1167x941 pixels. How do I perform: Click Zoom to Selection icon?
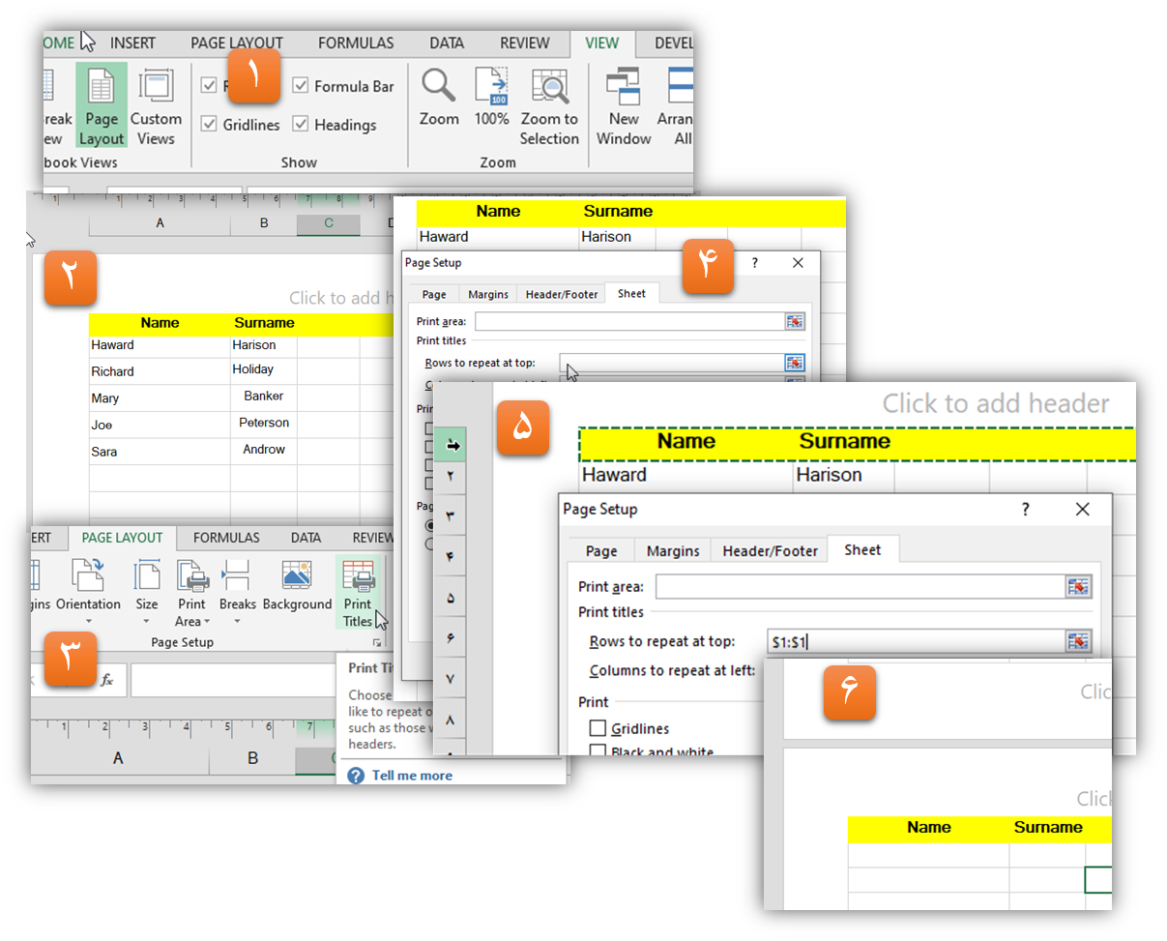[549, 105]
